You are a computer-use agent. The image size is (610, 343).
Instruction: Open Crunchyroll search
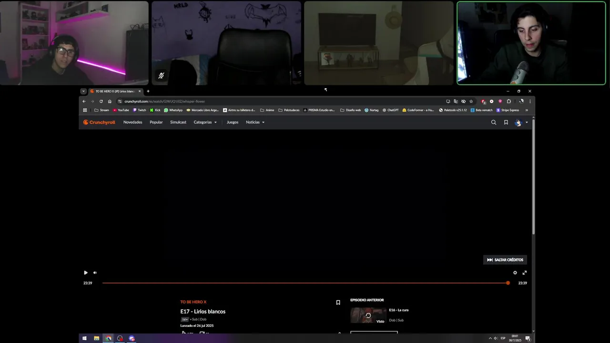(x=494, y=122)
